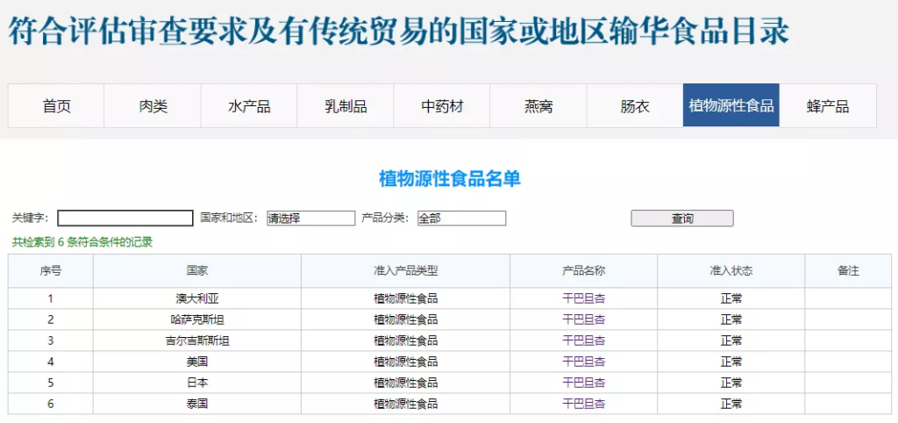Click the 国家 column header
898x423 pixels.
[x=197, y=271]
